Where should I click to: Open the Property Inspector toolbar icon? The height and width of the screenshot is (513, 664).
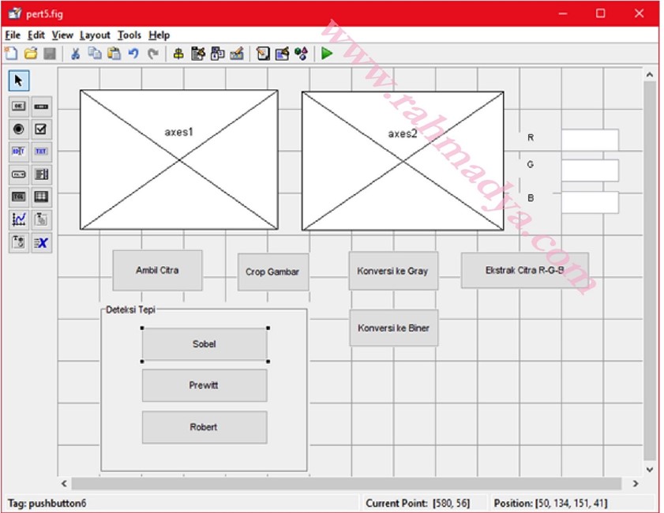282,54
